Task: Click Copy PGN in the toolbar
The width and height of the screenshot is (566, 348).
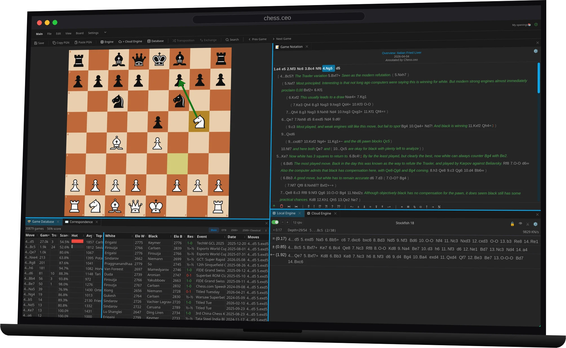Action: tap(61, 43)
